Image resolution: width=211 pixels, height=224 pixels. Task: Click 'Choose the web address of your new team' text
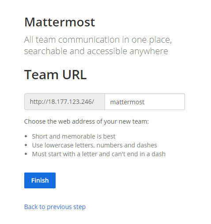click(87, 121)
